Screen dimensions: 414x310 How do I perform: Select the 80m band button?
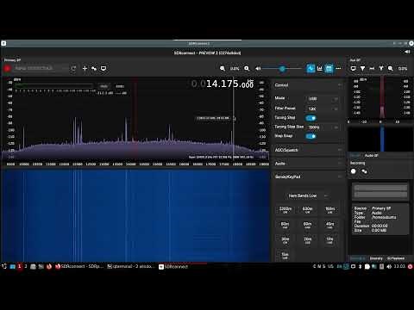pyautogui.click(x=285, y=225)
